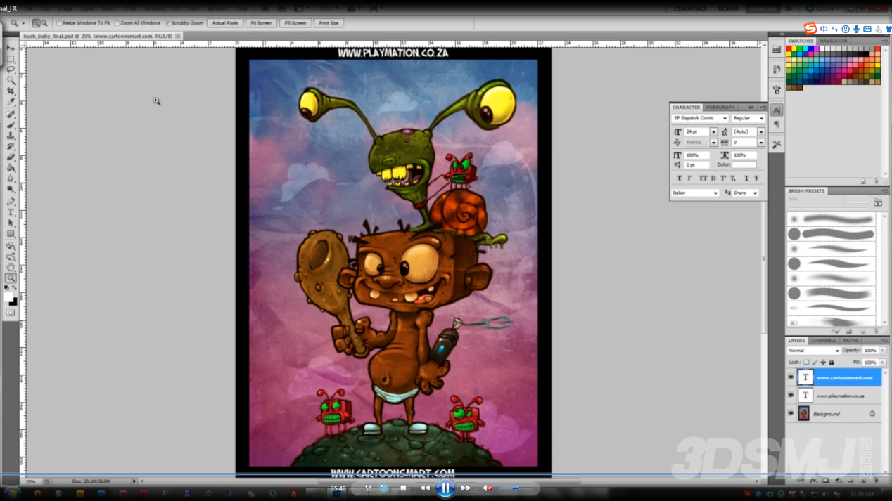Add a layer style with fx icon
The image size is (892, 501).
click(x=813, y=481)
